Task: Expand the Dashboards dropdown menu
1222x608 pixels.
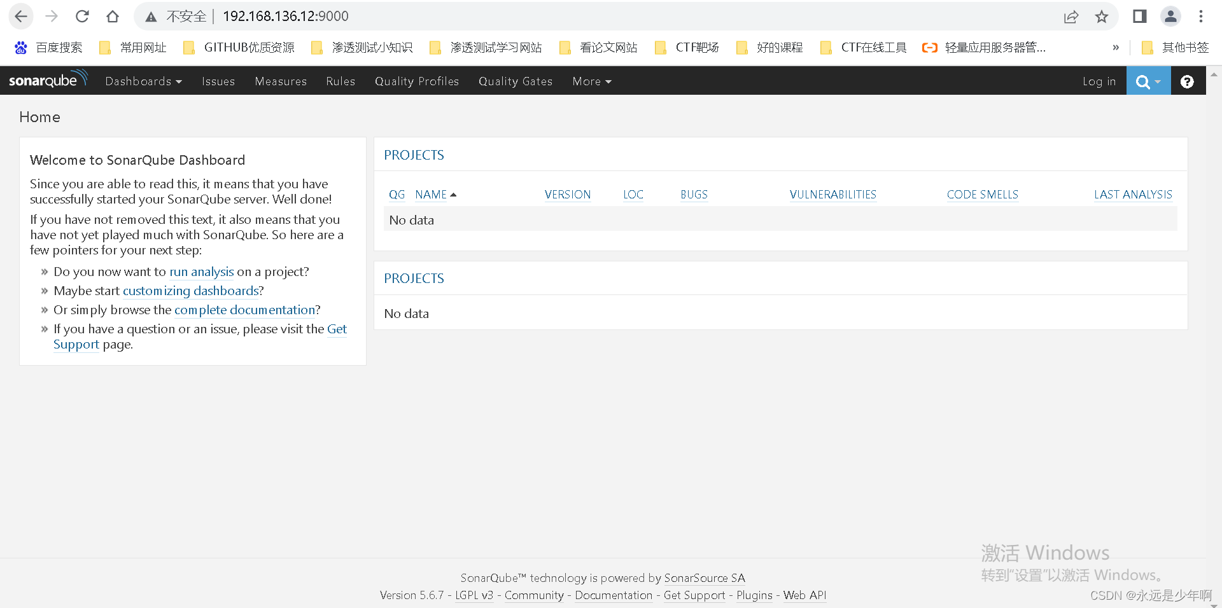Action: click(x=143, y=81)
